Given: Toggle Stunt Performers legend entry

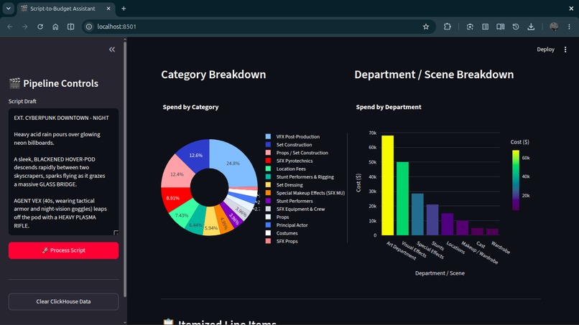Looking at the screenshot, I should pos(289,201).
